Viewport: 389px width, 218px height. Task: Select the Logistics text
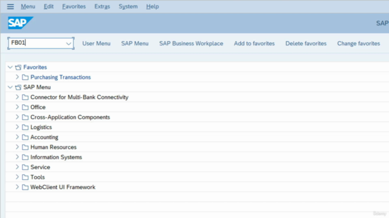click(41, 127)
